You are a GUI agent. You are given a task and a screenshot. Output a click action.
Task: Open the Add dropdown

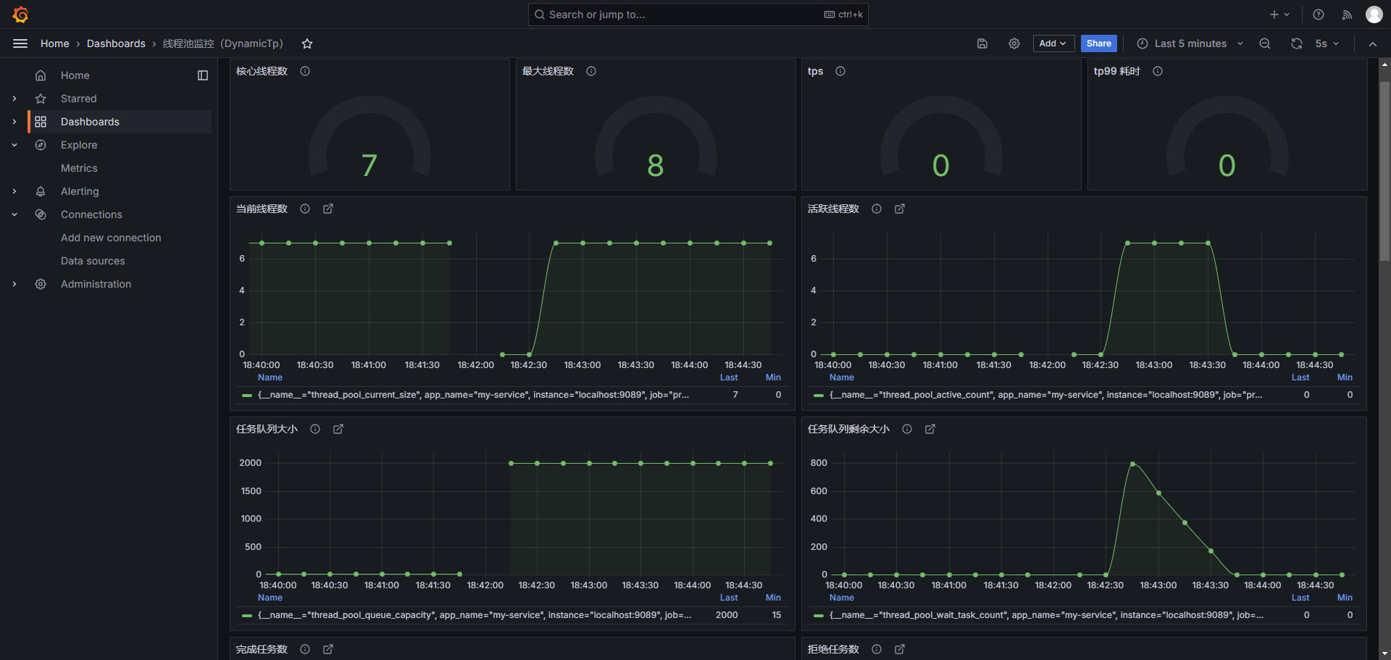[1052, 43]
